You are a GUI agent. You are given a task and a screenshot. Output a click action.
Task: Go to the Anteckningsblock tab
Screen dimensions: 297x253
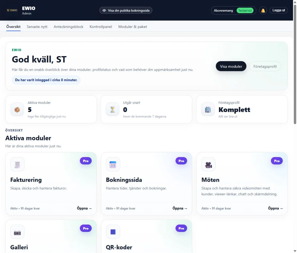68,27
